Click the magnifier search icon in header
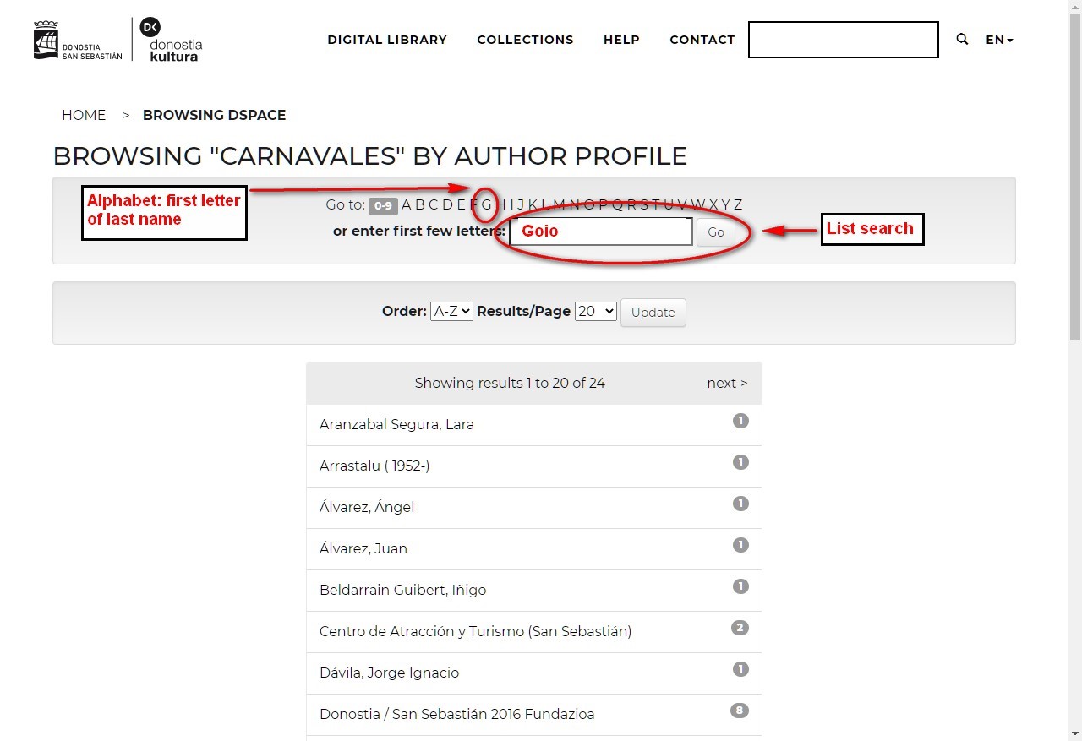Viewport: 1082px width, 741px height. coord(962,40)
